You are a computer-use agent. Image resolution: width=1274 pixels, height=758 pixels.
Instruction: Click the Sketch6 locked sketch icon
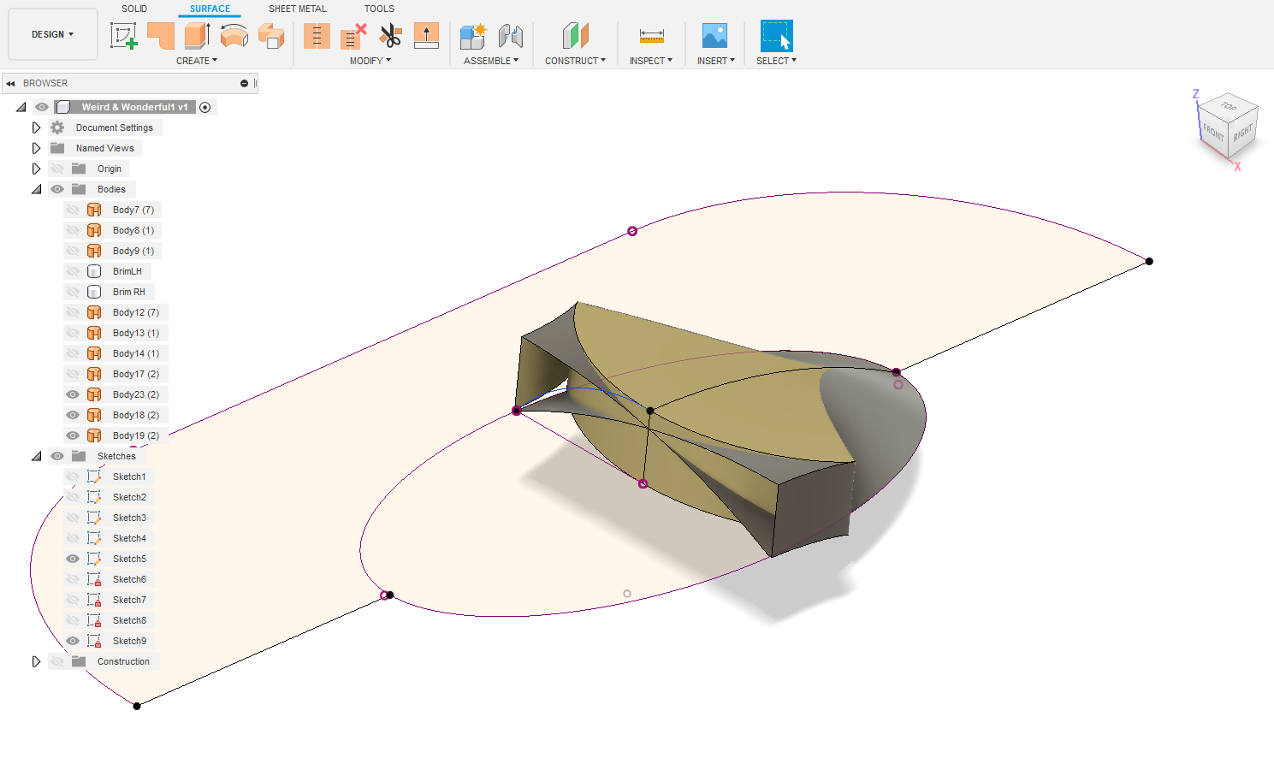click(94, 579)
